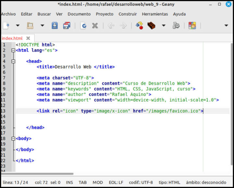Open the Buscar menu
Image resolution: width=234 pixels, height=188 pixels.
coord(44,14)
